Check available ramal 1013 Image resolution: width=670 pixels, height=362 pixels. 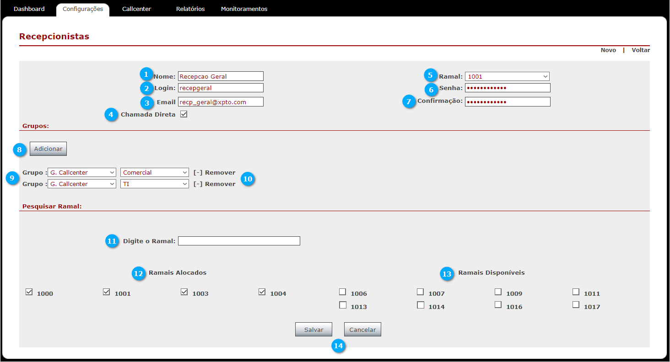(342, 305)
